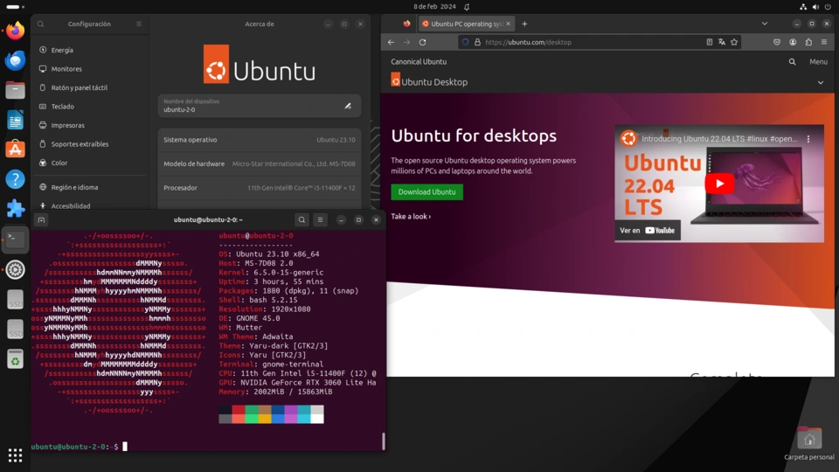The height and width of the screenshot is (472, 839).
Task: Click the translate page icon in URL bar
Action: tap(722, 42)
